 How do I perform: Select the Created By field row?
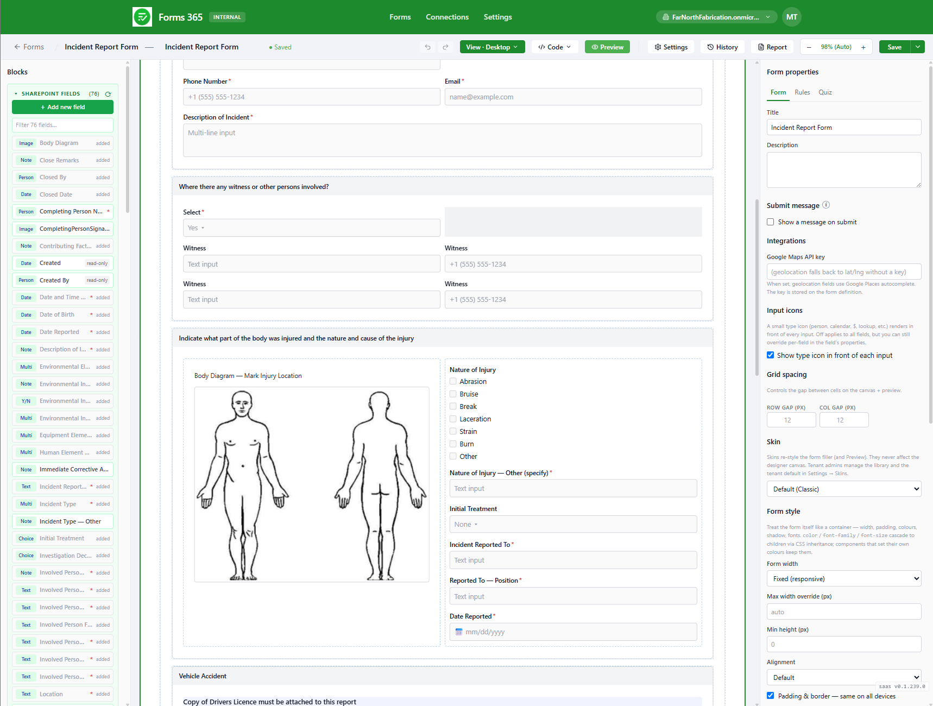[63, 280]
